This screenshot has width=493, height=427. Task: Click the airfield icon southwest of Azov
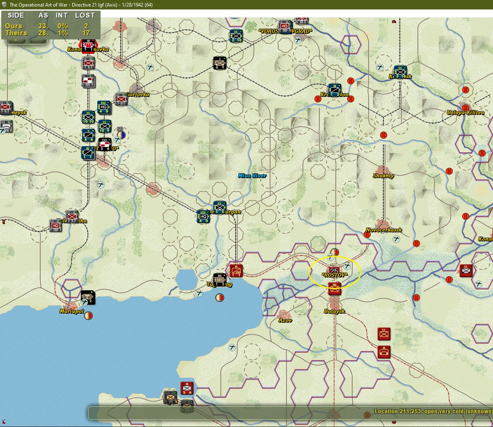pyautogui.click(x=232, y=347)
